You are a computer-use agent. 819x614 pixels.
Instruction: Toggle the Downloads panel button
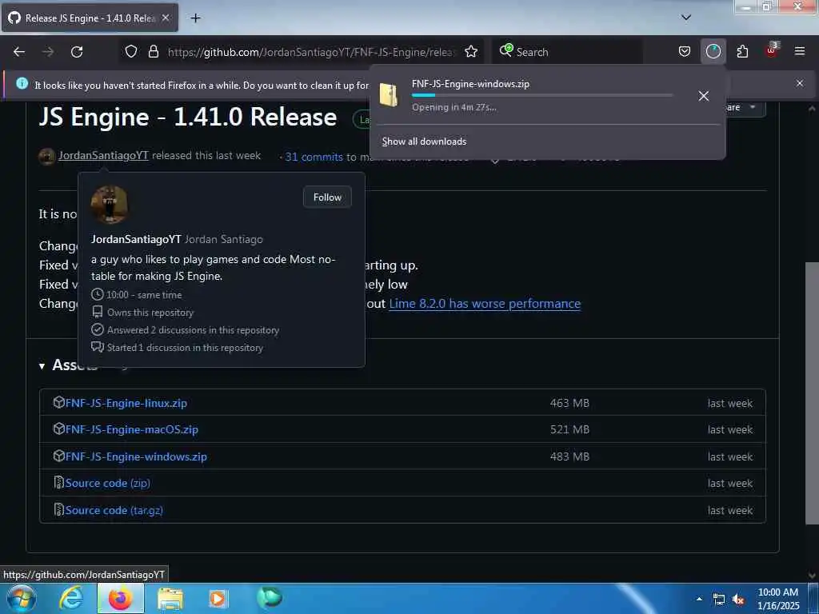click(713, 51)
